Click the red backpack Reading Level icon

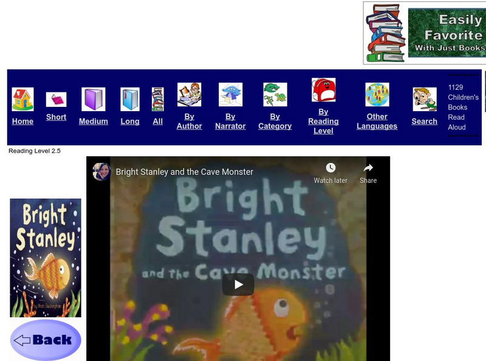click(x=323, y=89)
